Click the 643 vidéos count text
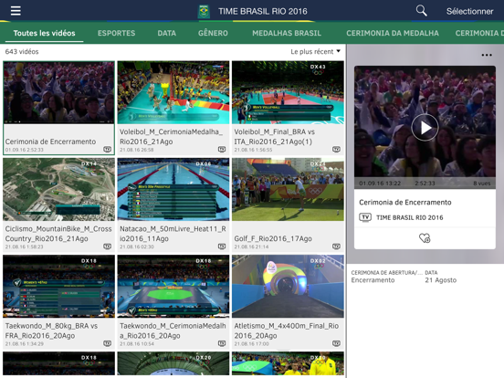Viewport: 504px width, 378px height. pyautogui.click(x=22, y=52)
